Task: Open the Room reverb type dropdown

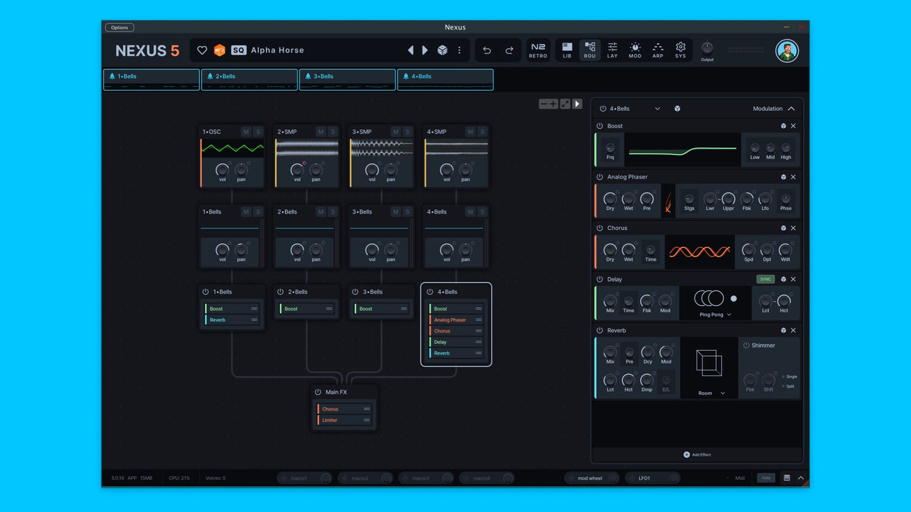Action: coord(711,393)
